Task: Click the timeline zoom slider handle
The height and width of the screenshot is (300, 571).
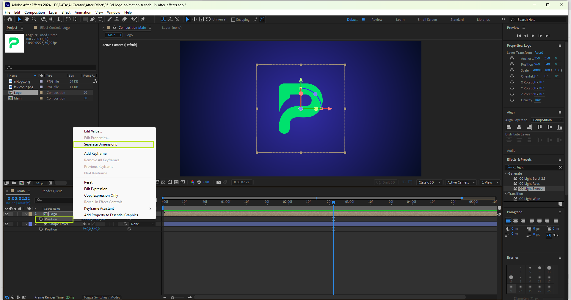Action: tap(172, 297)
